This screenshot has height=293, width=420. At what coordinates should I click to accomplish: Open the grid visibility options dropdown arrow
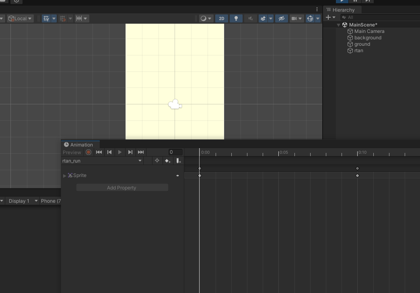point(54,18)
